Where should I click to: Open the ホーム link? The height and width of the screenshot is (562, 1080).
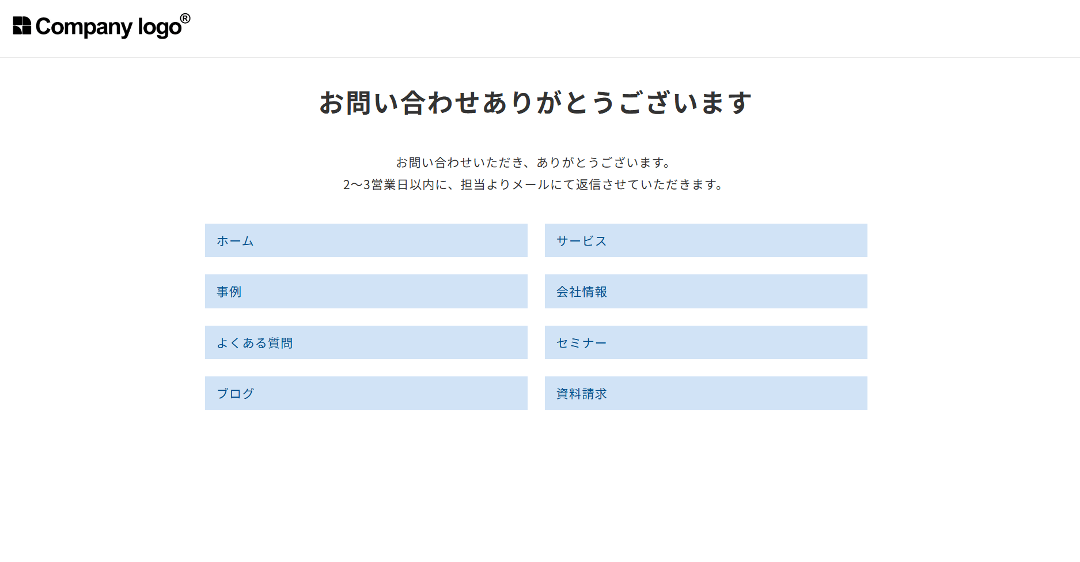click(x=366, y=241)
